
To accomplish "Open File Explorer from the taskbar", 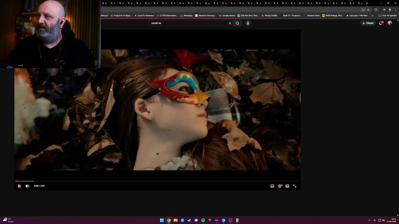I will pos(175,220).
